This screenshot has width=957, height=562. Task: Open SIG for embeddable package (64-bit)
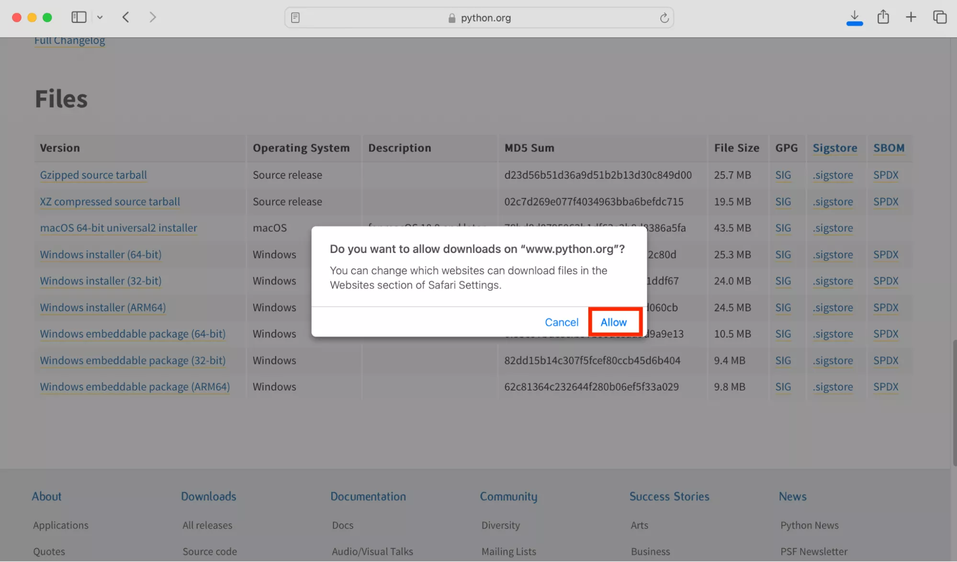783,334
